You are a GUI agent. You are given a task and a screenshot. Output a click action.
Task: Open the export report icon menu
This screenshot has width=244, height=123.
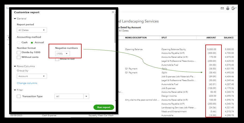coord(234,8)
